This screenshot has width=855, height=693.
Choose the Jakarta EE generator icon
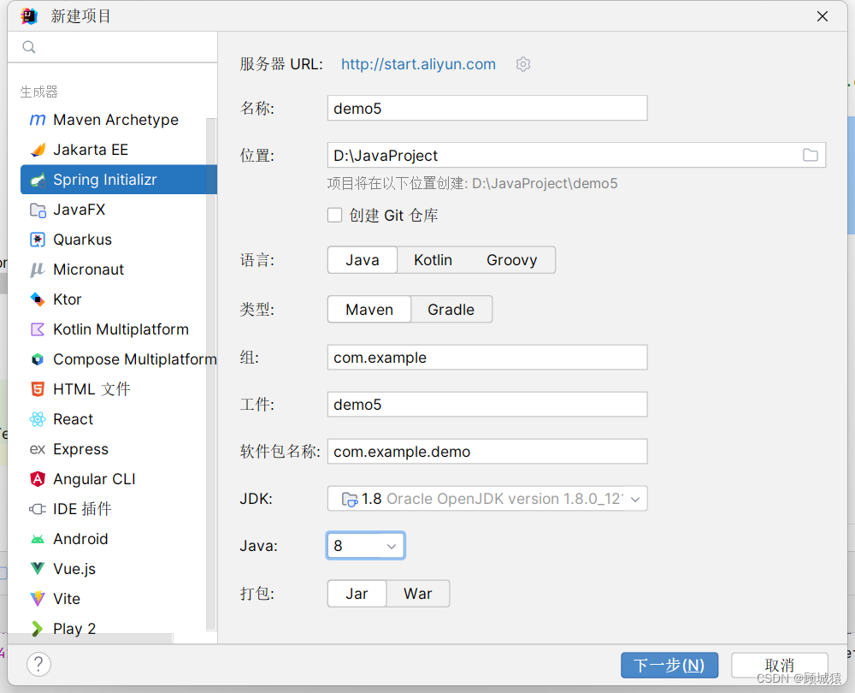tap(37, 150)
